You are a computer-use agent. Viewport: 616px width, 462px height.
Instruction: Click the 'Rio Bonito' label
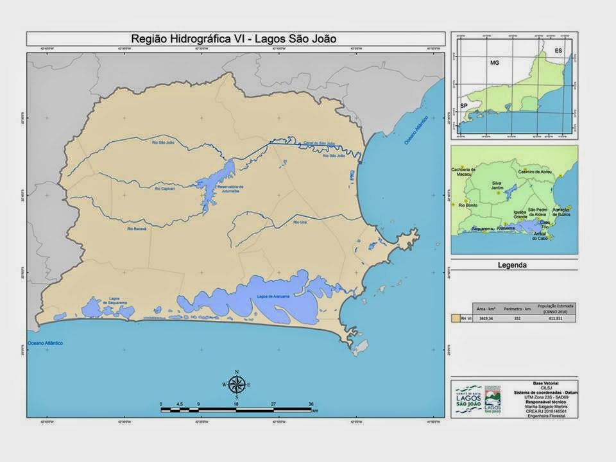468,205
